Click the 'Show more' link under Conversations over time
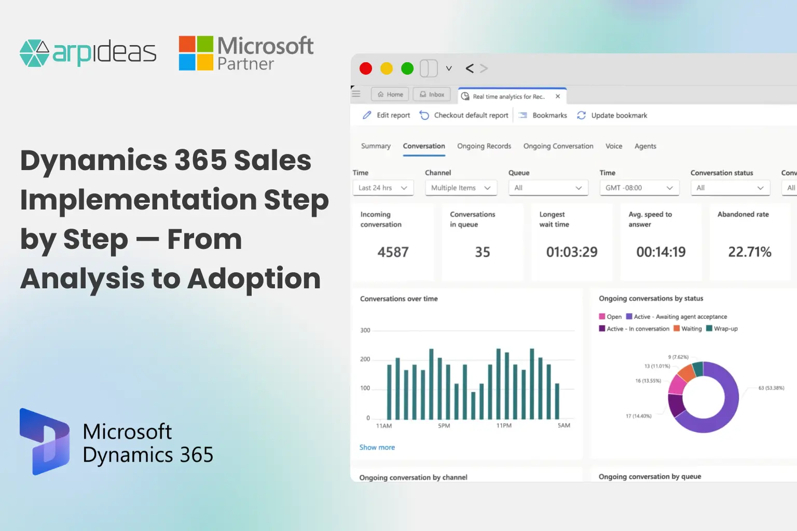 377,447
